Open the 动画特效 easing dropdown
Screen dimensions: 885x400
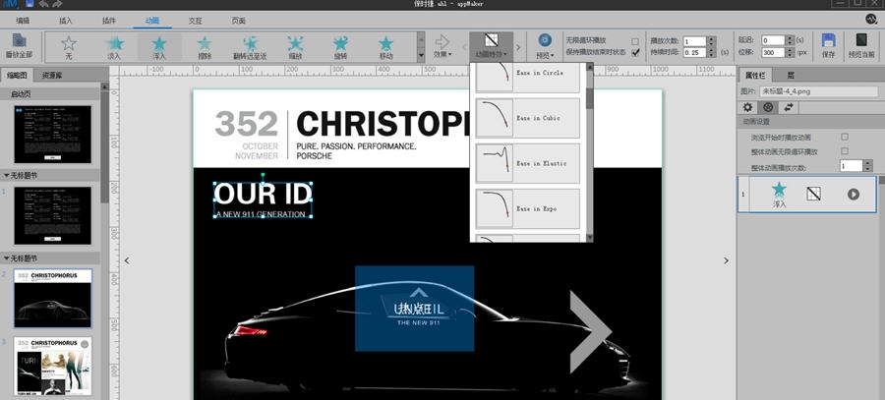[x=491, y=46]
